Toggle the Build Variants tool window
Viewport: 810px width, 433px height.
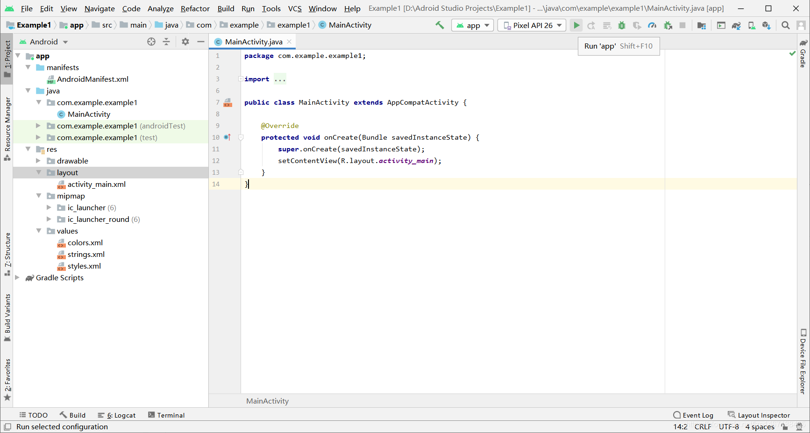7,318
